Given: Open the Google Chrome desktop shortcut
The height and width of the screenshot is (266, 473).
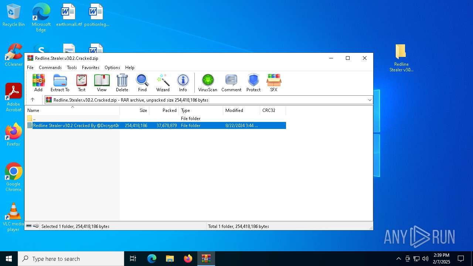Looking at the screenshot, I should coord(14,177).
